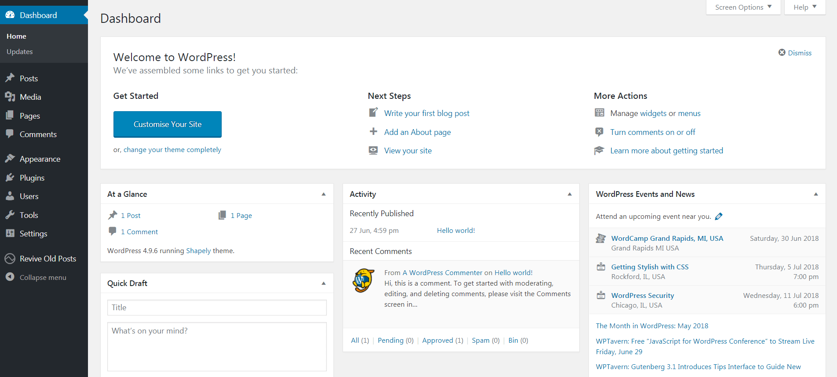Filter comments by Spam (0)
This screenshot has width=837, height=377.
(x=486, y=340)
